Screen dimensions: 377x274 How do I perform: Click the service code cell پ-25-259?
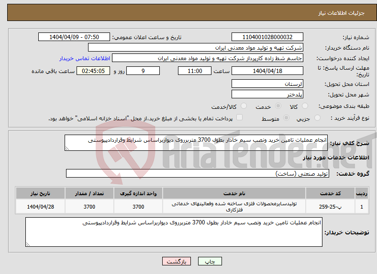331,207
